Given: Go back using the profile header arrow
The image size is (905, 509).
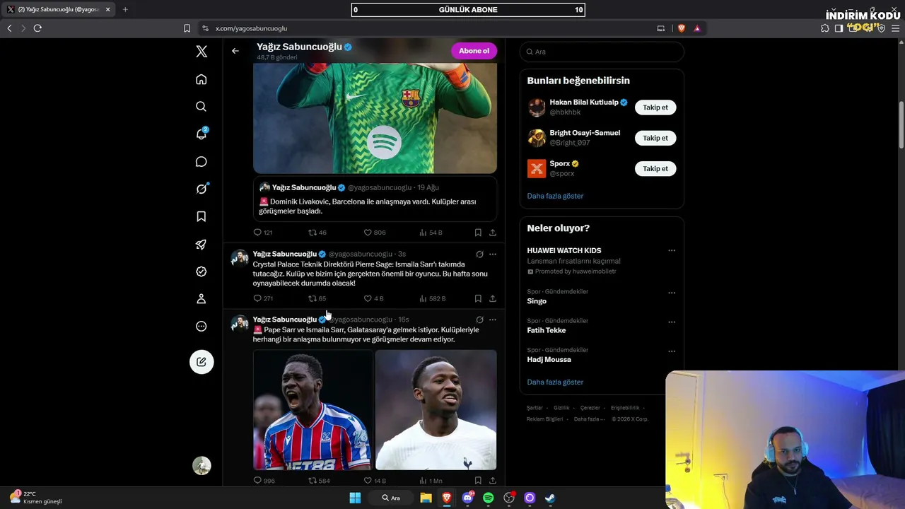Looking at the screenshot, I should point(235,51).
